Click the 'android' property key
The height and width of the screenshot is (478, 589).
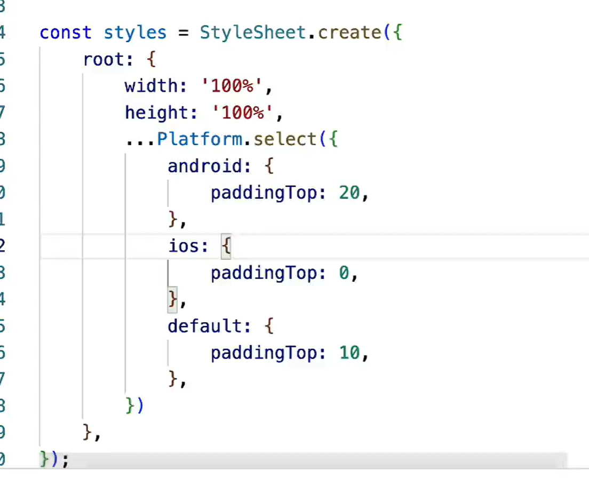[x=204, y=166]
